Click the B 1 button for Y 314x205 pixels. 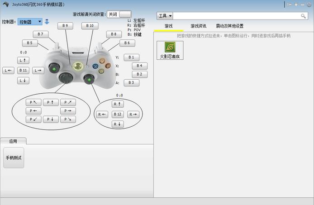[131, 57]
